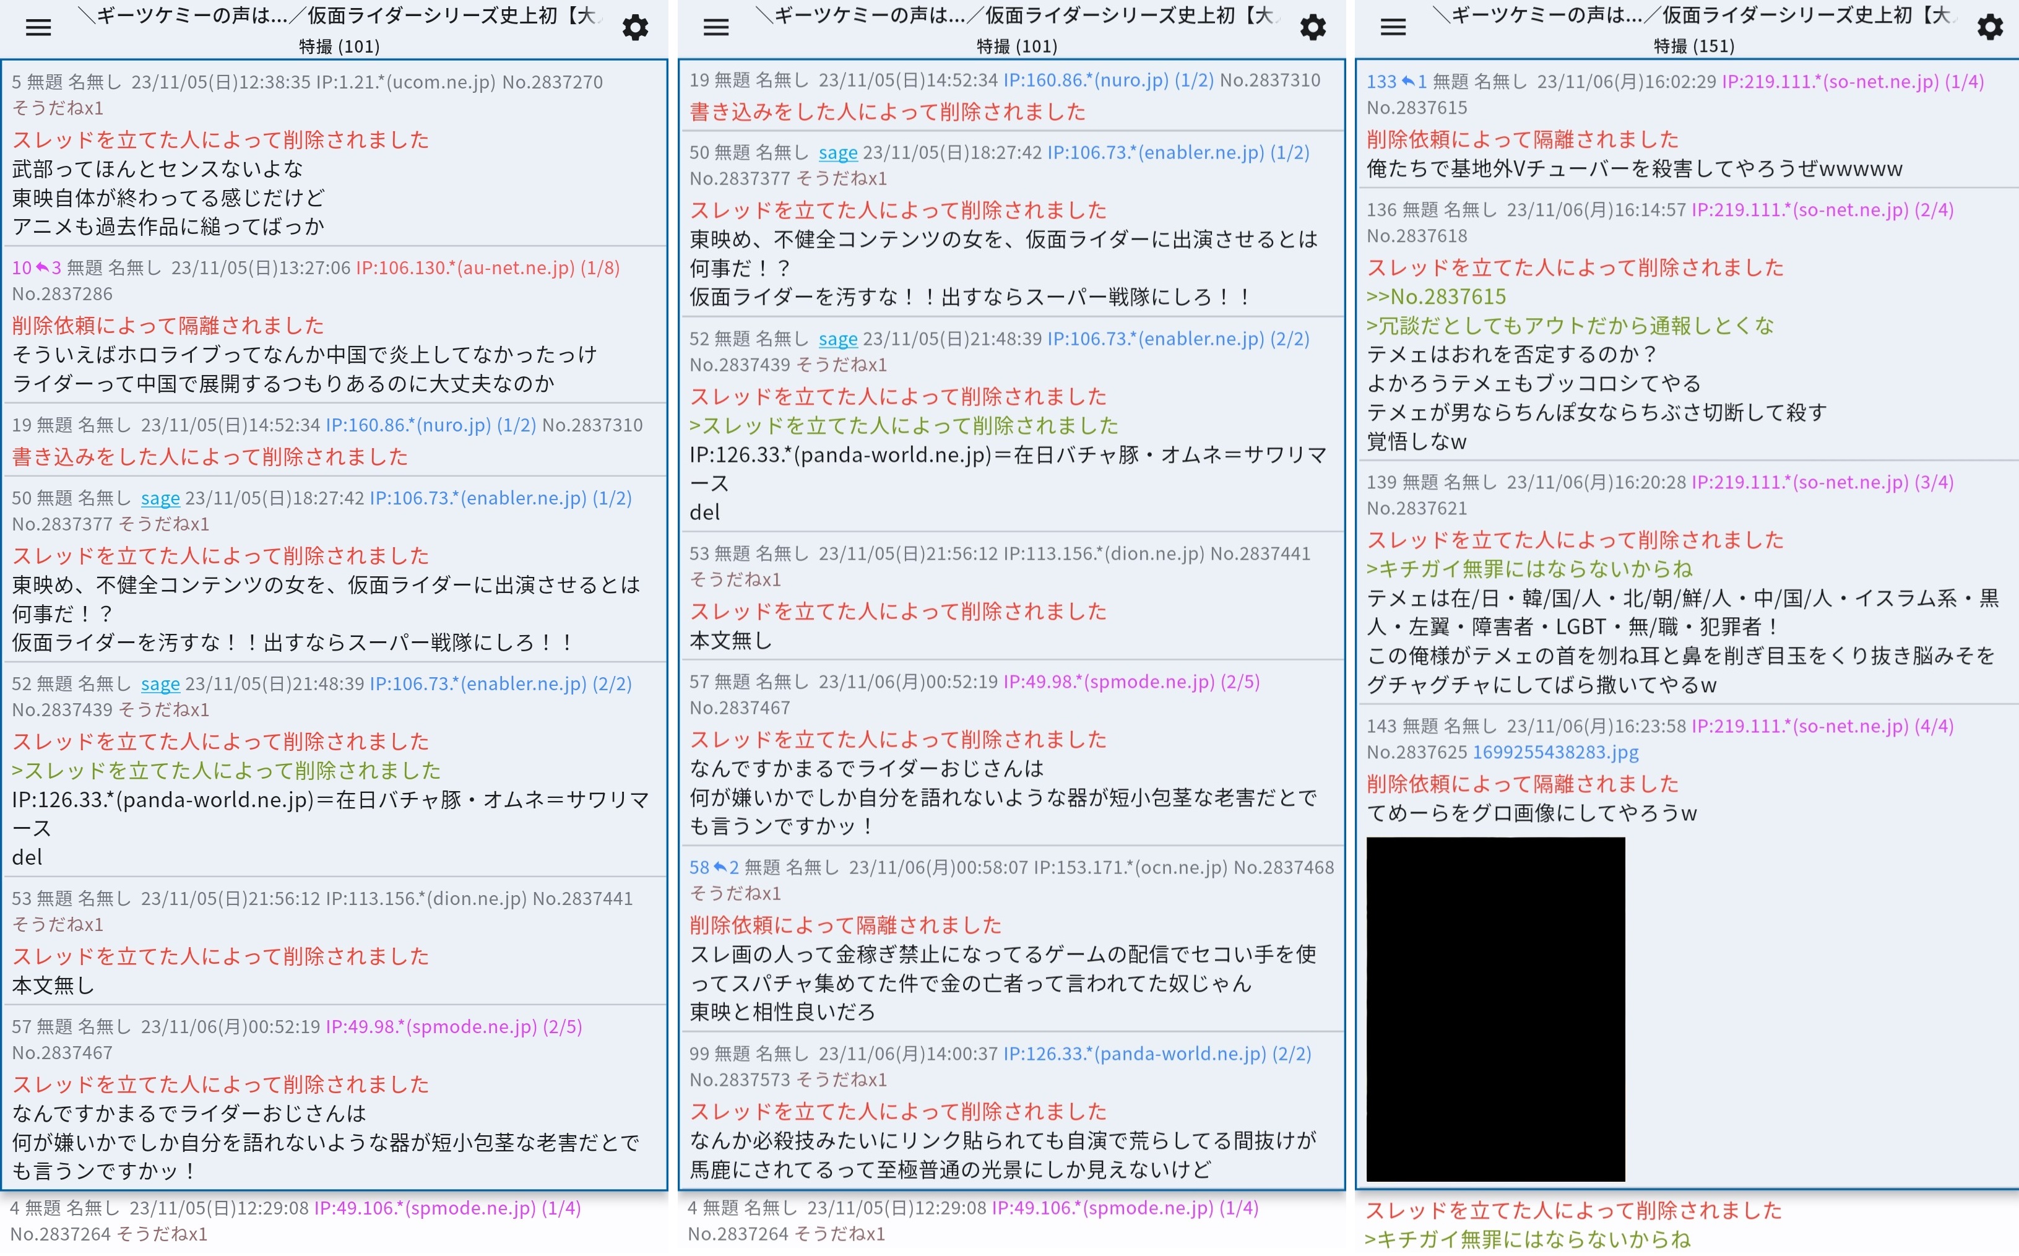Screen dimensions: 2019x1256
Task: Click reply arrow on post 10 in left panel
Action: tap(41, 267)
